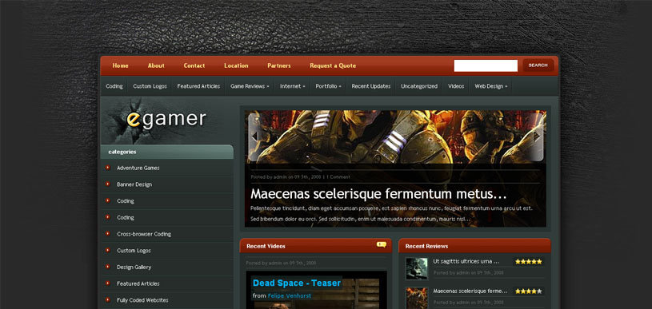This screenshot has height=309, width=652.
Task: Click bullet icon beside Fully Coded Websites
Action: click(108, 300)
